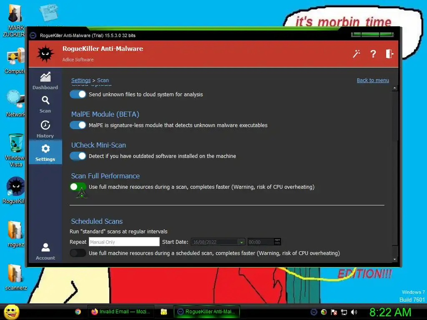Click the colored circle tray icon
Viewport: 427px width, 320px height.
pyautogui.click(x=324, y=312)
